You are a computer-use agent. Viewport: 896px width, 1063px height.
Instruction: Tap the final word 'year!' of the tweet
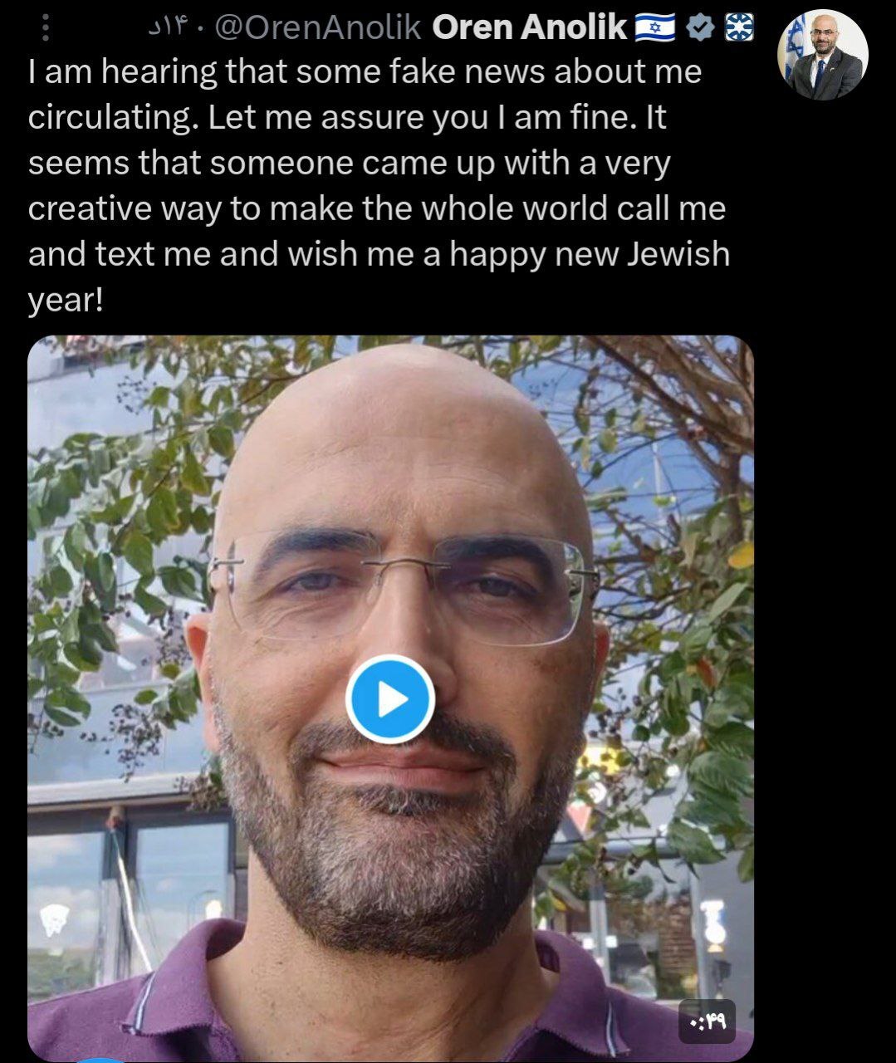click(66, 300)
